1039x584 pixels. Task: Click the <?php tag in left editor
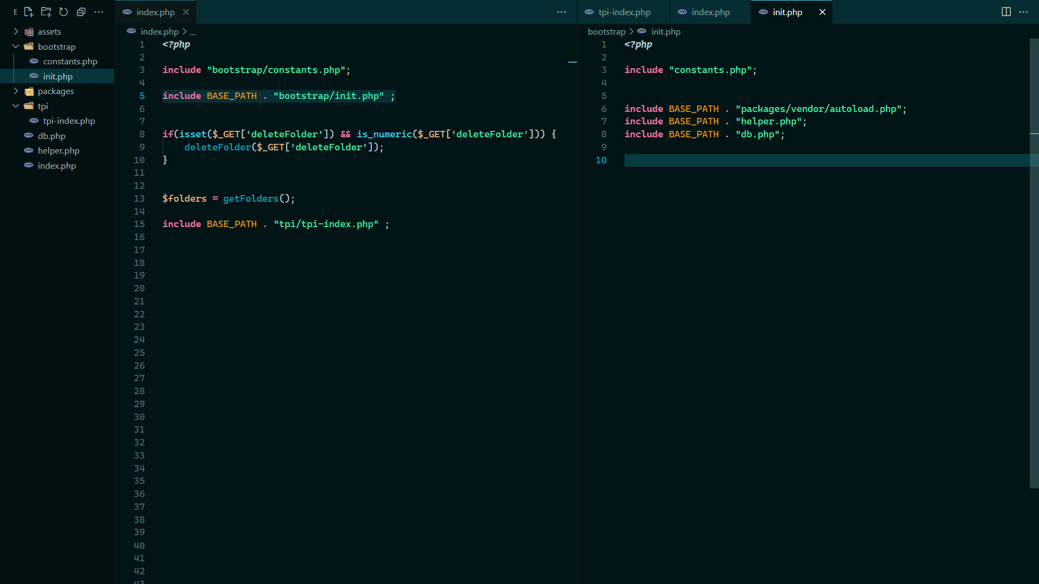tap(176, 44)
